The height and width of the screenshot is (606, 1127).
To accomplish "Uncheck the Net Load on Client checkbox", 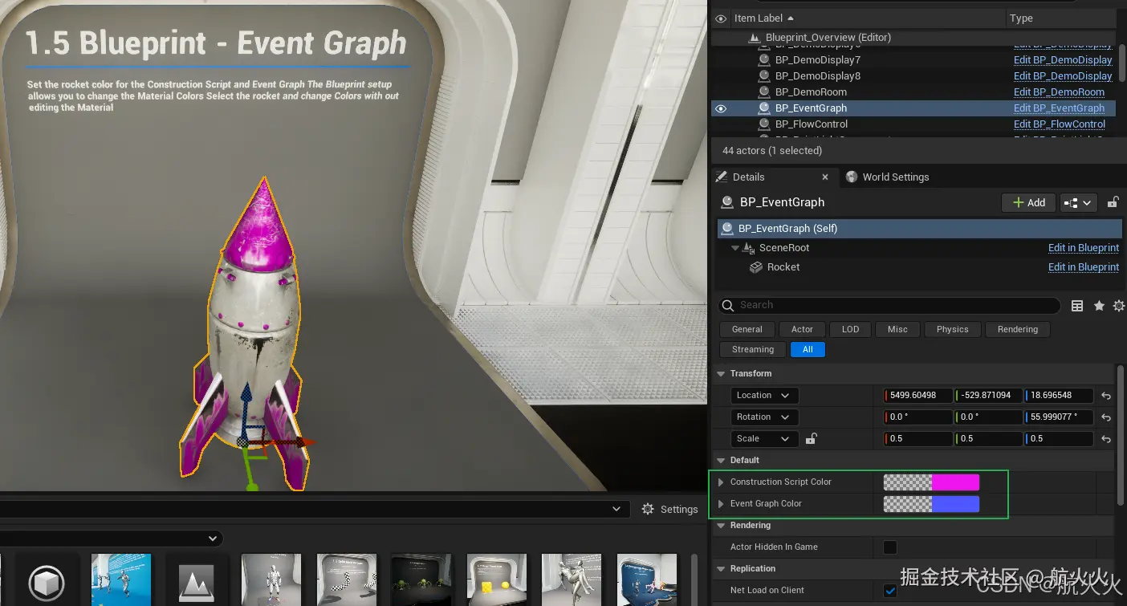I will 890,591.
